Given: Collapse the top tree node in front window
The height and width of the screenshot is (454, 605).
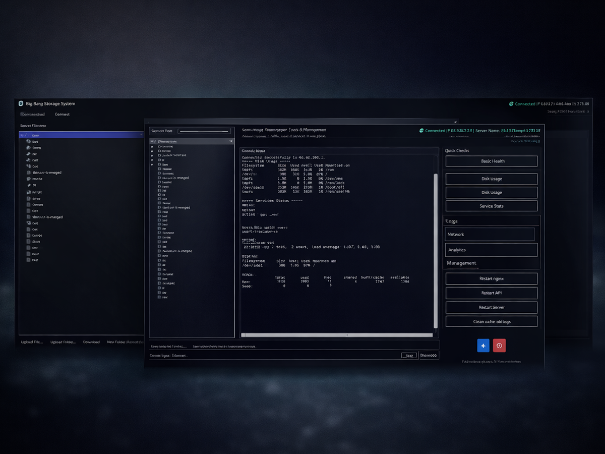Looking at the screenshot, I should click(x=152, y=142).
